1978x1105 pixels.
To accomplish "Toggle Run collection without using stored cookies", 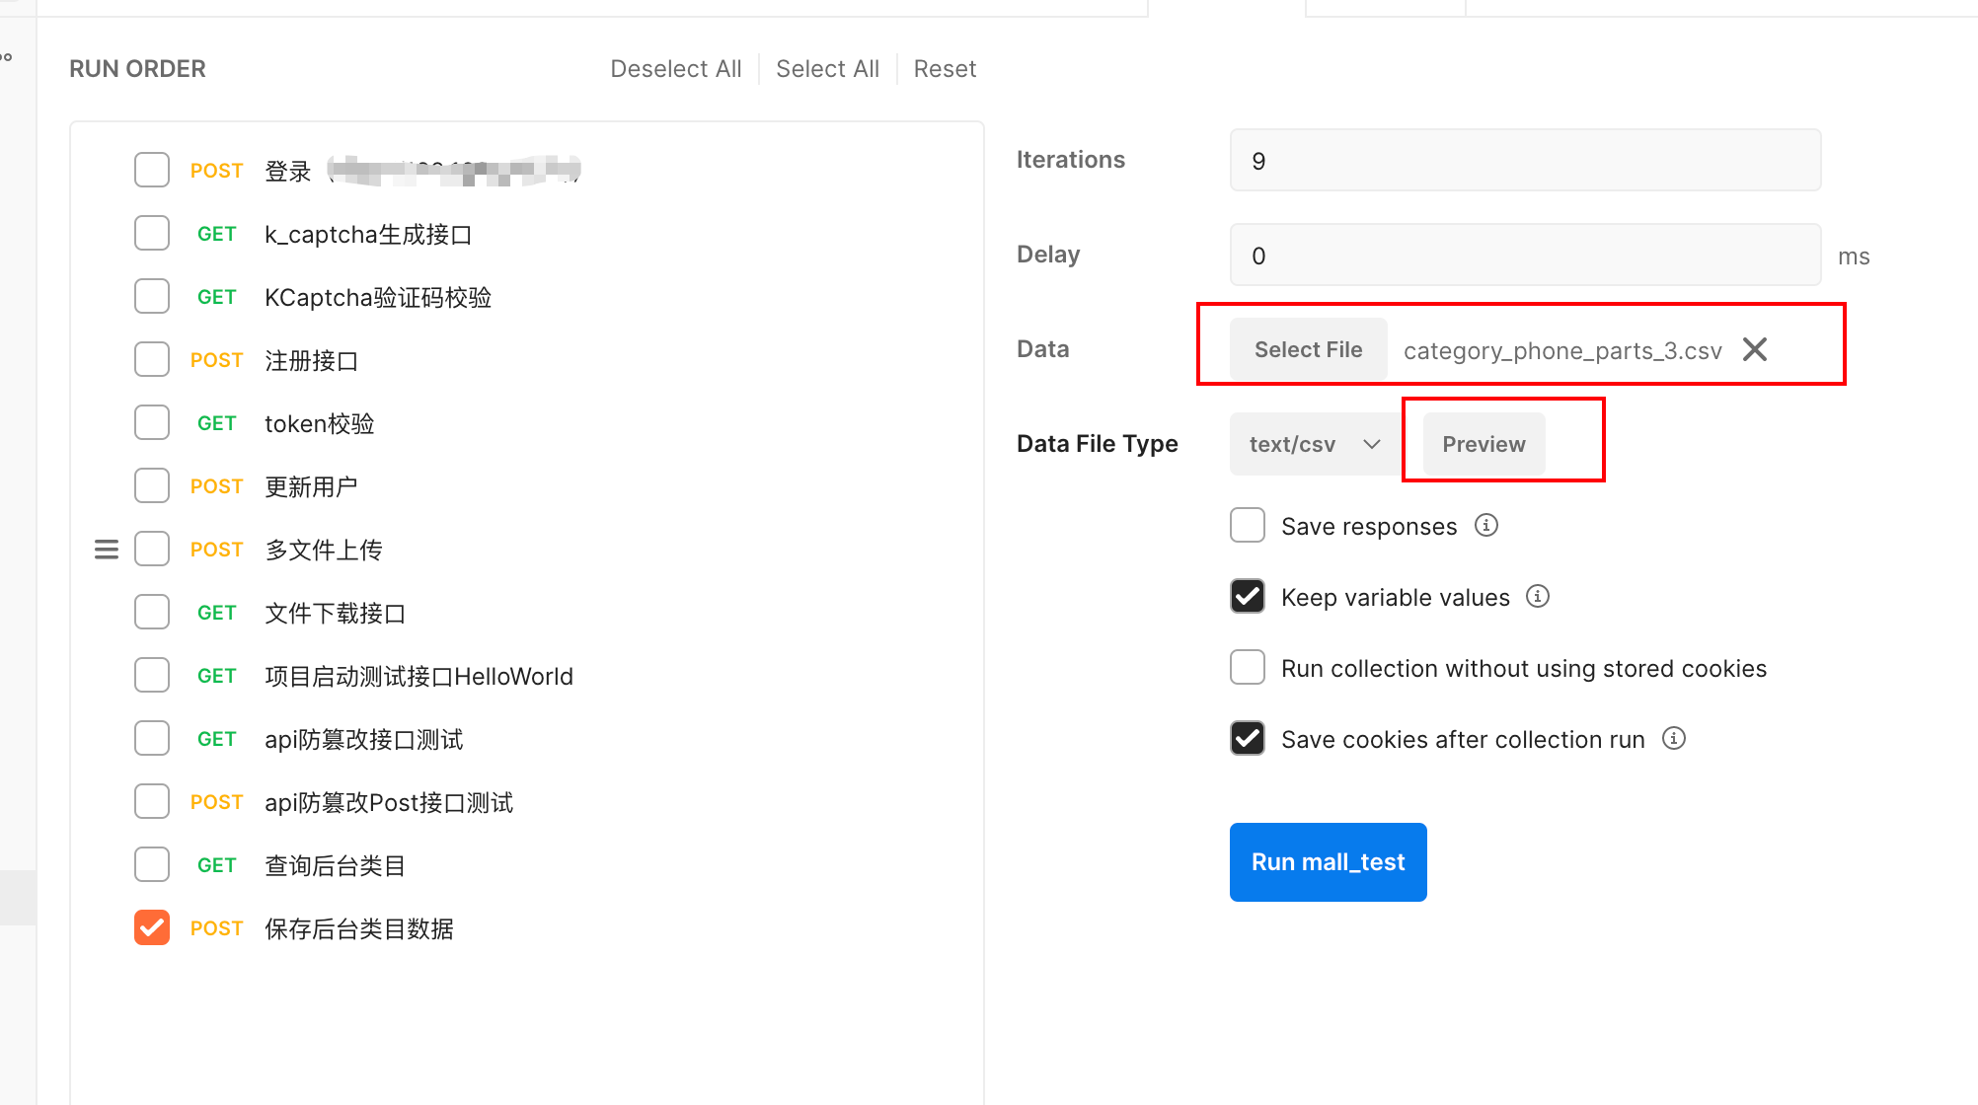I will pos(1248,667).
